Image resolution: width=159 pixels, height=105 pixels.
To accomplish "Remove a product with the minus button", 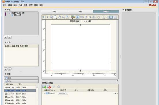I will point(10,37).
